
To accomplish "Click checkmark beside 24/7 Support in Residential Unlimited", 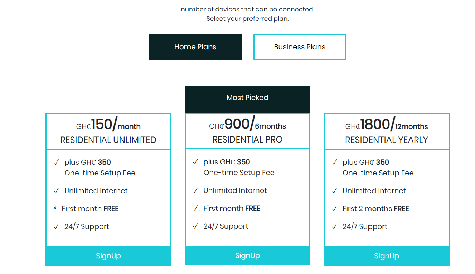I will pos(56,227).
